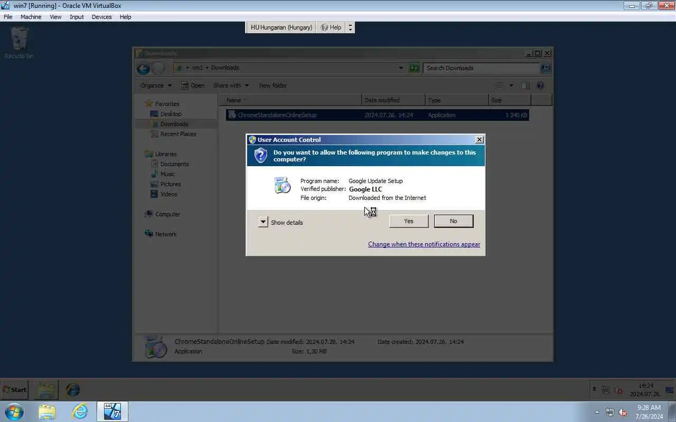
Task: Open address bar history dropdown in Explorer
Action: pyautogui.click(x=401, y=68)
